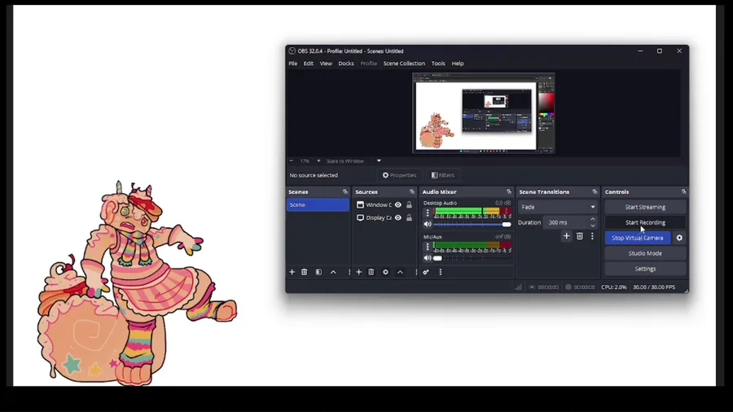Open virtual camera settings gear
The height and width of the screenshot is (412, 733).
click(x=679, y=238)
